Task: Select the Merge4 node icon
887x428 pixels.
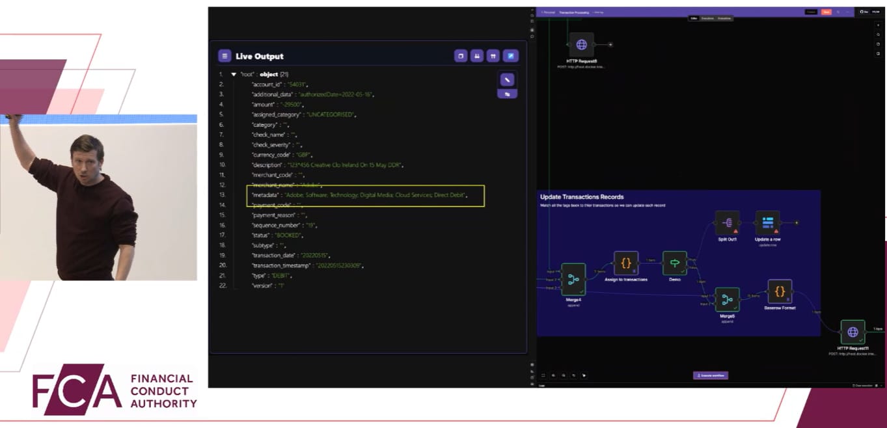Action: click(x=573, y=280)
